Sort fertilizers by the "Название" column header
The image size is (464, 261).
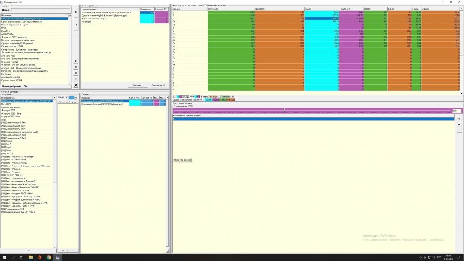34,15
